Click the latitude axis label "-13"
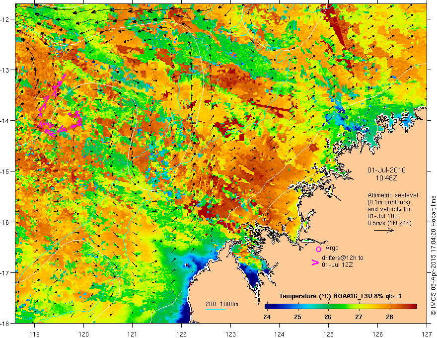Viewport: 437px width, 338px height. click(5, 70)
